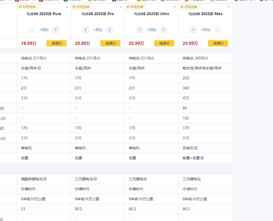
Task: Click the 18.99万 price
Action: pyautogui.click(x=28, y=43)
